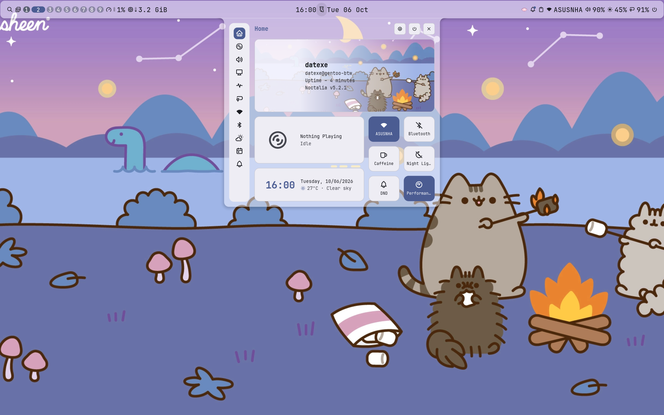Click the ASUSNHA Wi-Fi indicator in top bar

pyautogui.click(x=564, y=10)
